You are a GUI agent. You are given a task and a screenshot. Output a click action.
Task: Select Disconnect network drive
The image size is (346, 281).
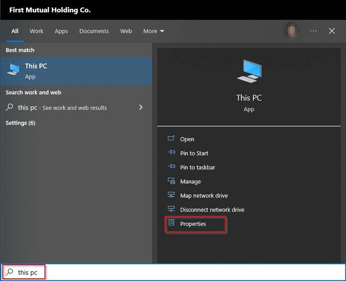pyautogui.click(x=212, y=210)
